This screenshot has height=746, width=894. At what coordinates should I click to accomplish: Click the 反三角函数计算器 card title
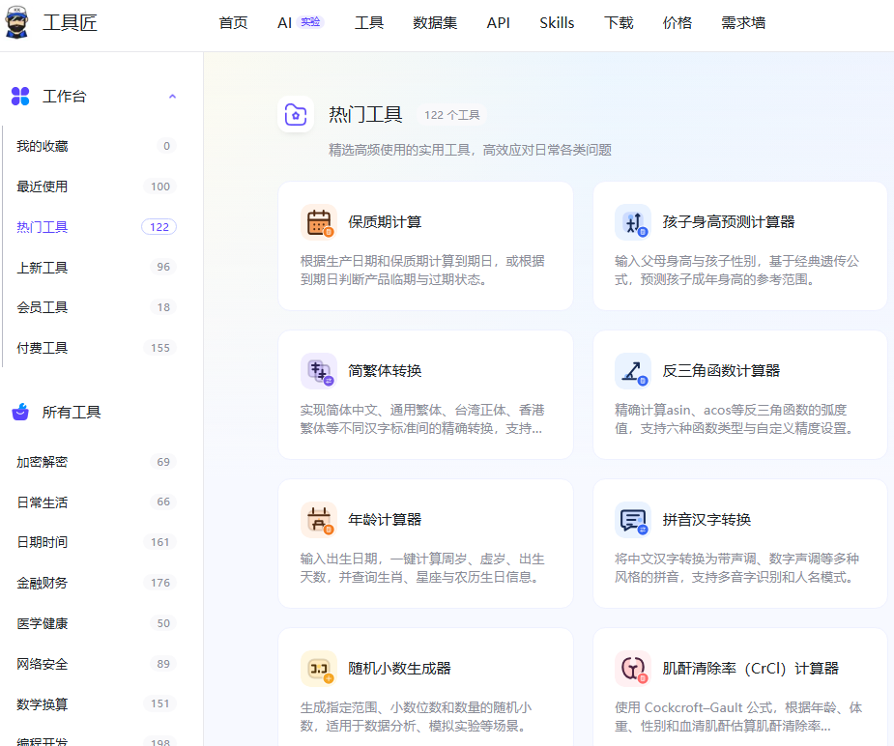[x=721, y=370]
